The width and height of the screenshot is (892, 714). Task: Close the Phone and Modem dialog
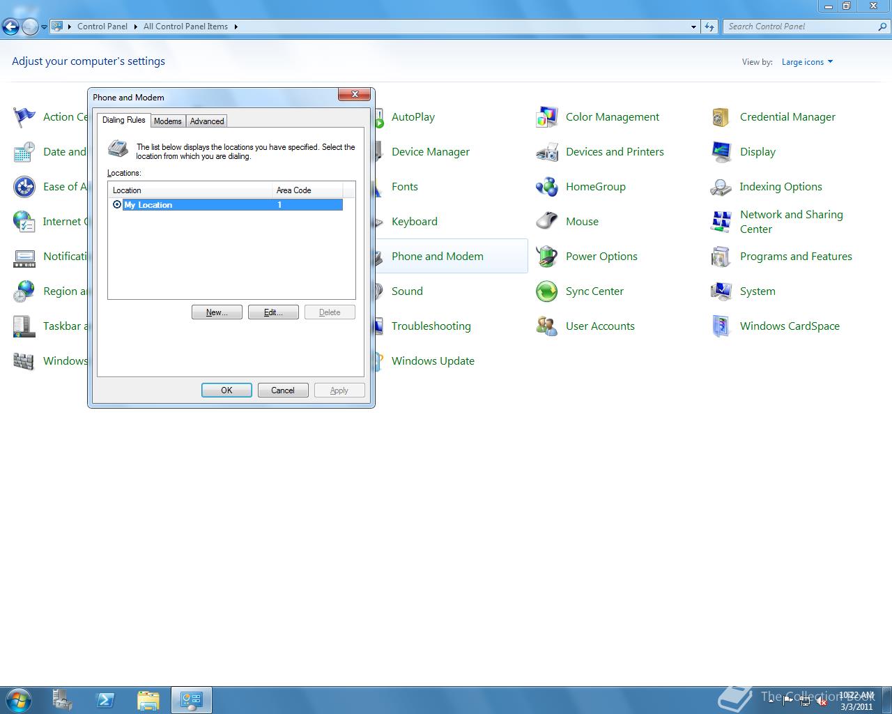355,94
